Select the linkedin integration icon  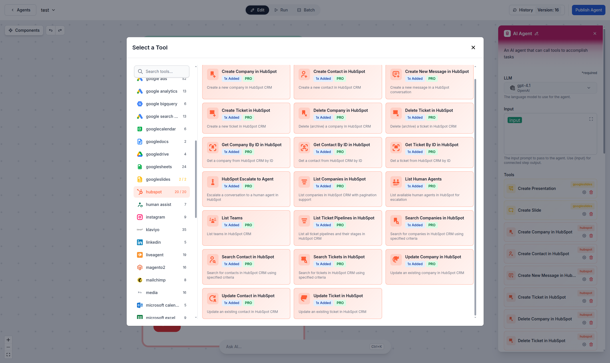pyautogui.click(x=140, y=242)
